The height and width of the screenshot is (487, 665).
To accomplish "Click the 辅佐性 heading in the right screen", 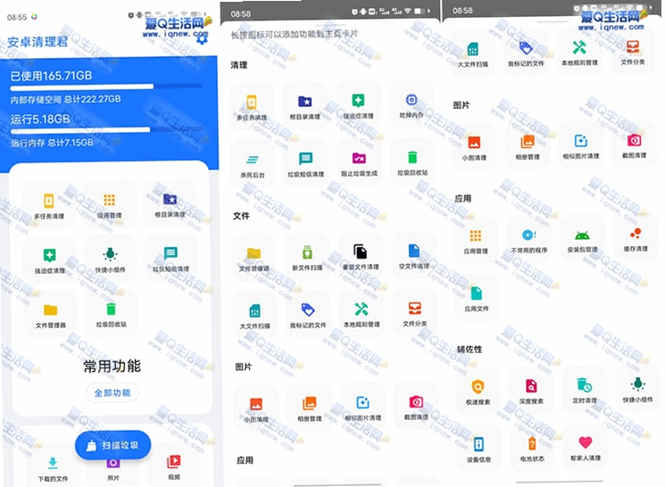I will [x=469, y=350].
